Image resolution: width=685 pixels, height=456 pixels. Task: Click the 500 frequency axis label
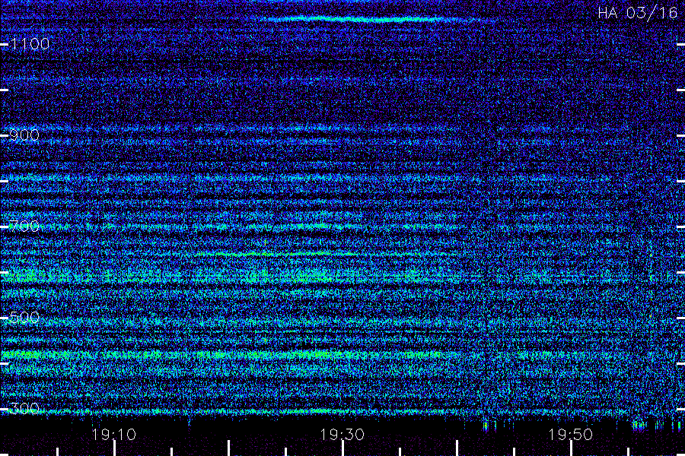coord(24,318)
